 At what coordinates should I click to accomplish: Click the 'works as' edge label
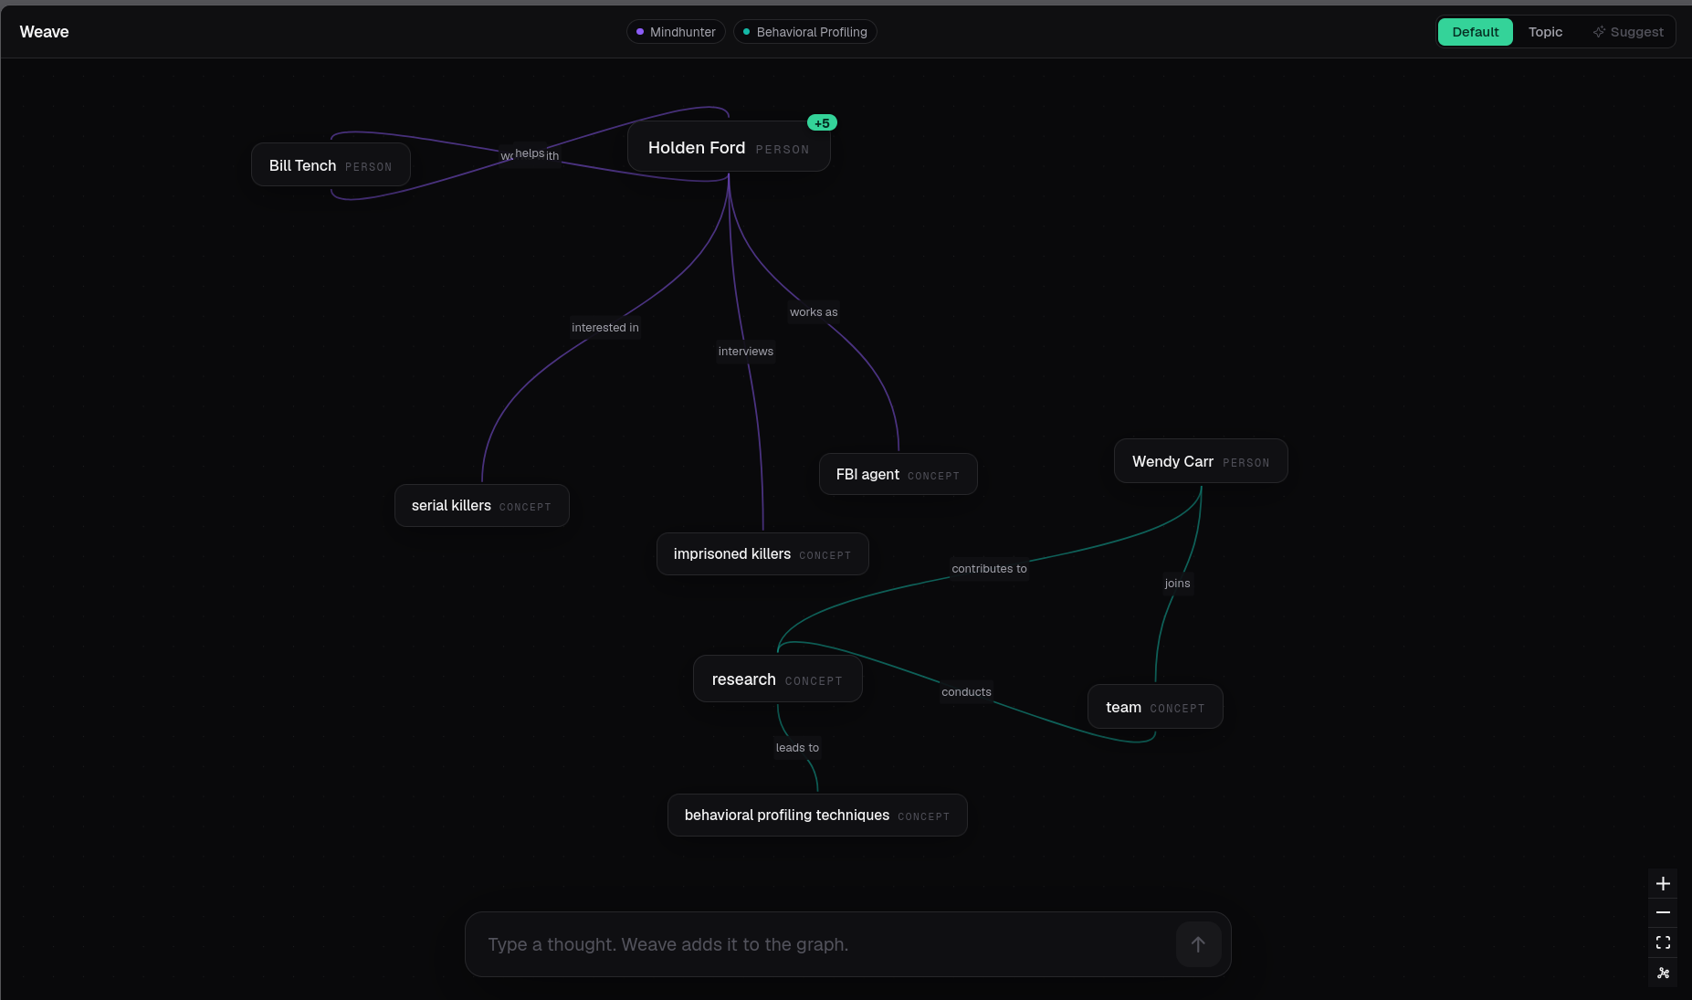coord(814,311)
